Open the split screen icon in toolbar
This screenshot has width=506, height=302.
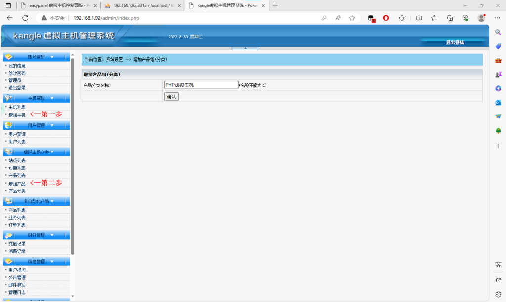419,18
